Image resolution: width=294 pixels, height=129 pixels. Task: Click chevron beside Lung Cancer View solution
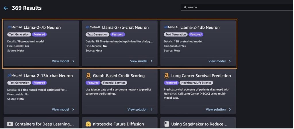click(230, 110)
